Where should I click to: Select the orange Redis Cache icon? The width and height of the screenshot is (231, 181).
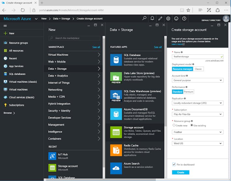[x=116, y=150]
